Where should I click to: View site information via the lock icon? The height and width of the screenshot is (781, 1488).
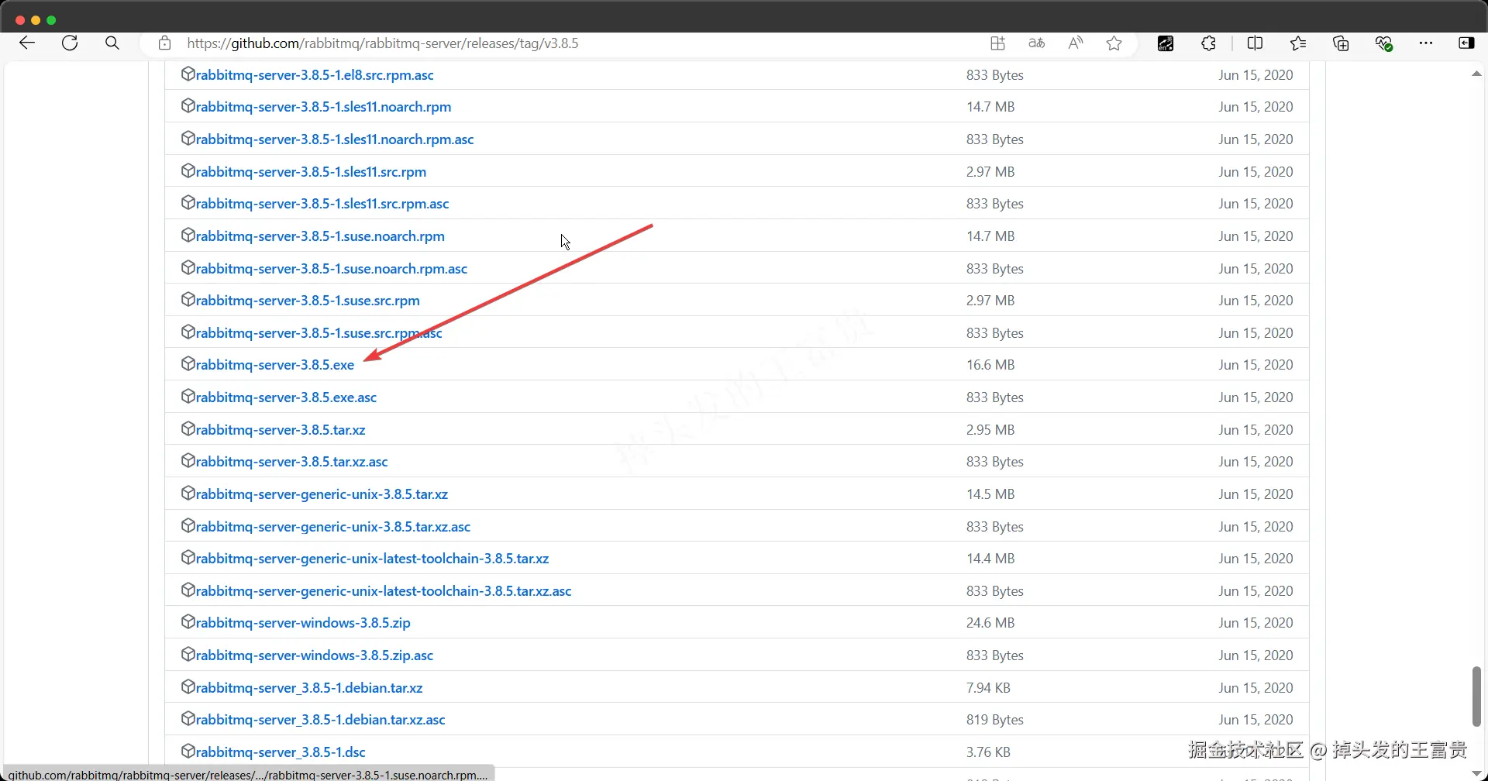pyautogui.click(x=164, y=43)
